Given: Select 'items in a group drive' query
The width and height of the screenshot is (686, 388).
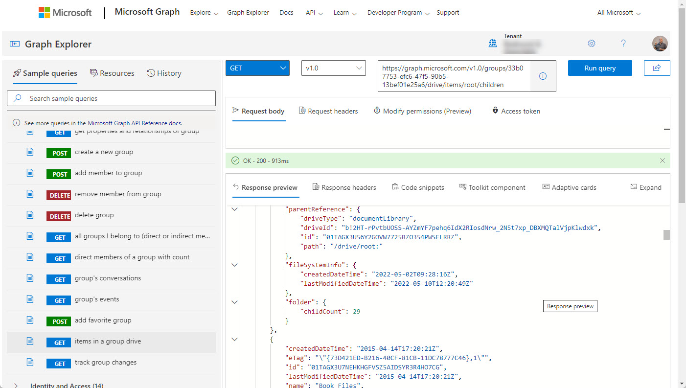Looking at the screenshot, I should click(112, 342).
